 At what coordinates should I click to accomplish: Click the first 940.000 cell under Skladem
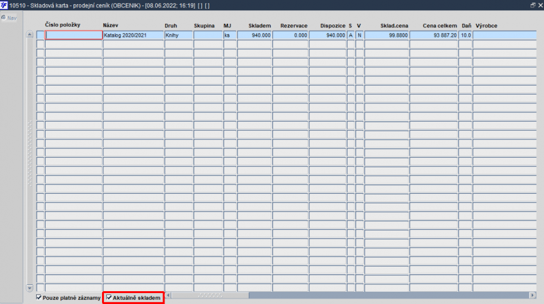254,35
